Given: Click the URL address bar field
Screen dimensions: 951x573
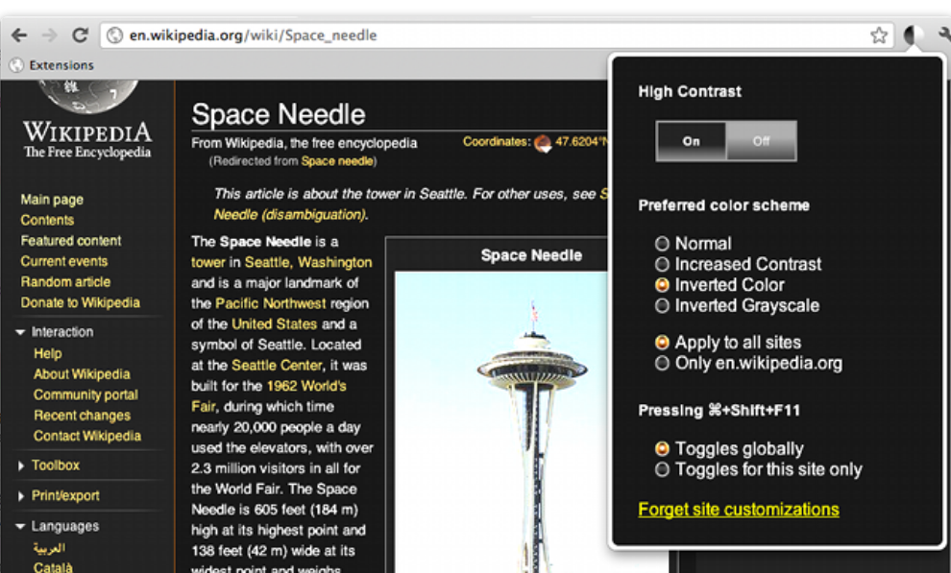Looking at the screenshot, I should click(480, 36).
